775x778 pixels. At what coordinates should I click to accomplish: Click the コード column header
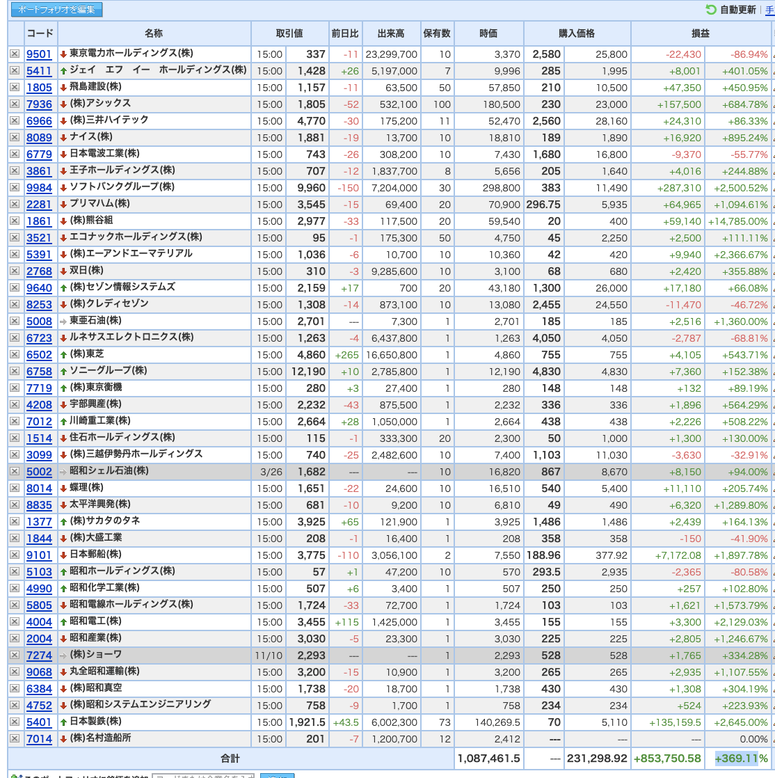pos(40,33)
